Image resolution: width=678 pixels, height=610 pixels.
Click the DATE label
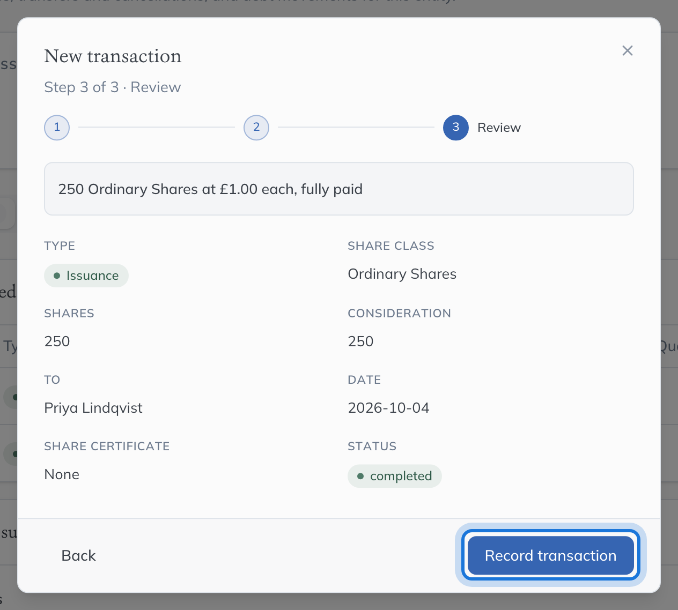(x=364, y=380)
